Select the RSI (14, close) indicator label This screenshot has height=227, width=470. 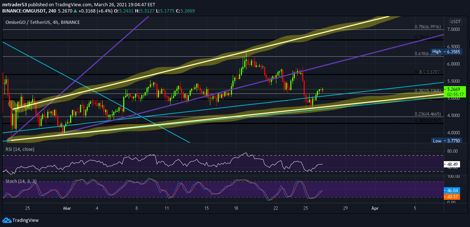[20, 149]
